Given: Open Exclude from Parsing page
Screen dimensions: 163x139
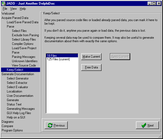Looking at the screenshot, I should (x=25, y=35).
